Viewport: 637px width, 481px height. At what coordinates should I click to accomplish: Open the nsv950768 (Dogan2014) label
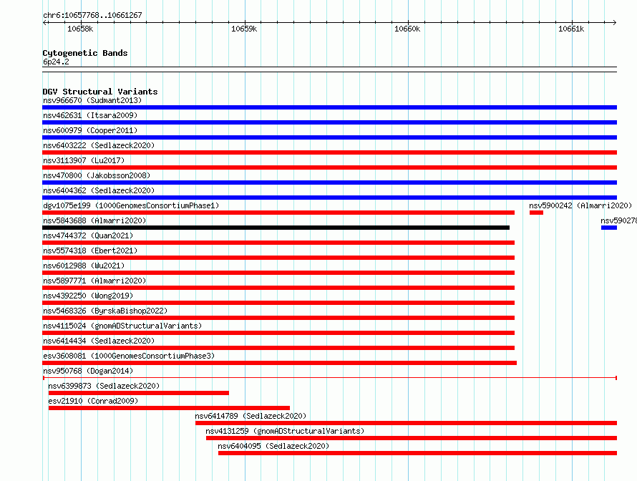coord(88,371)
